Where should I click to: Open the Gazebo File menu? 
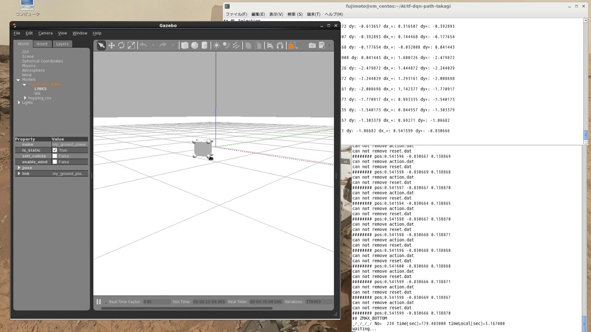[17, 33]
